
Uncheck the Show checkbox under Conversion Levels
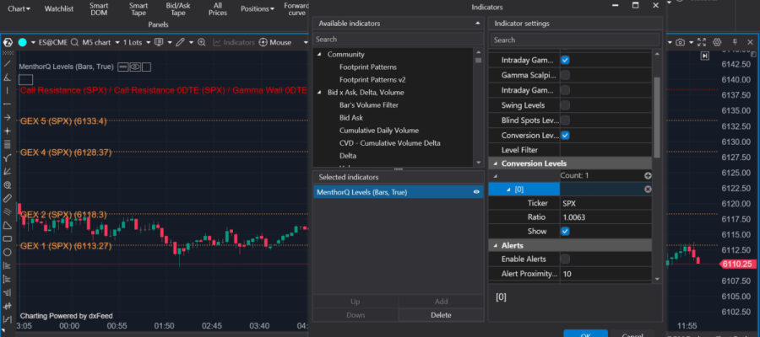(x=565, y=231)
